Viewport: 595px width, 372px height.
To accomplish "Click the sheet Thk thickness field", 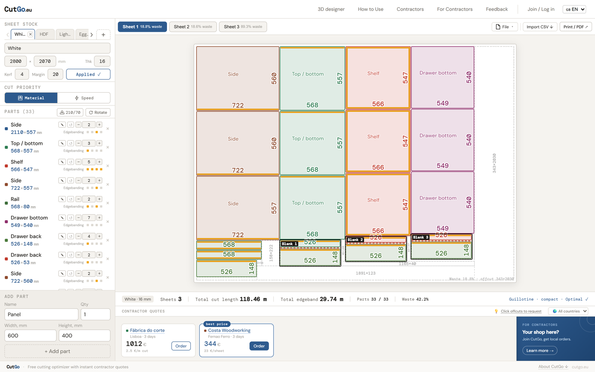I will (102, 61).
